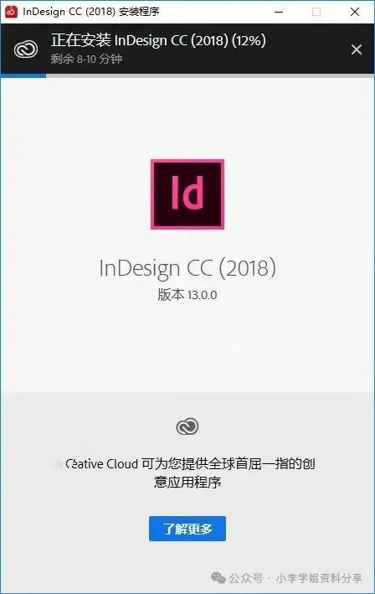Click the red Adobe installer icon in title bar
This screenshot has width=375, height=594.
click(12, 12)
